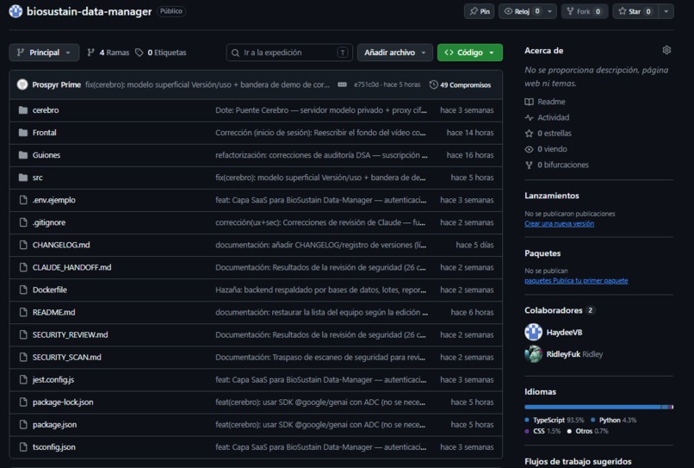This screenshot has height=468, width=694.
Task: Open the SECURITY_REVIEW.md file
Action: pyautogui.click(x=70, y=334)
